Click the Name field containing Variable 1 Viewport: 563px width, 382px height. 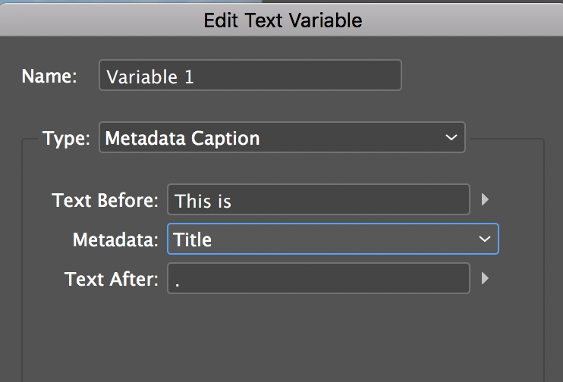250,77
